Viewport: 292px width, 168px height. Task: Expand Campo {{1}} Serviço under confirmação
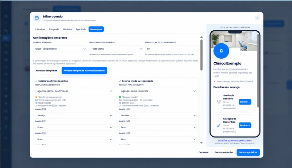74,116
